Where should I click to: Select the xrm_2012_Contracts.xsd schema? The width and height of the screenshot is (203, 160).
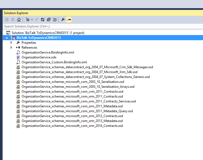point(72,116)
